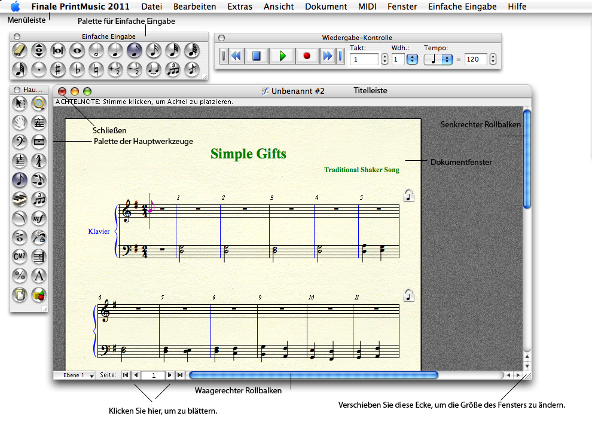This screenshot has width=592, height=428.
Task: Open the Extras menu
Action: pyautogui.click(x=240, y=7)
